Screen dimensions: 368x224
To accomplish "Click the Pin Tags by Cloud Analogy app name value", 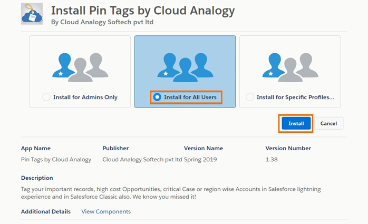I will coord(56,160).
